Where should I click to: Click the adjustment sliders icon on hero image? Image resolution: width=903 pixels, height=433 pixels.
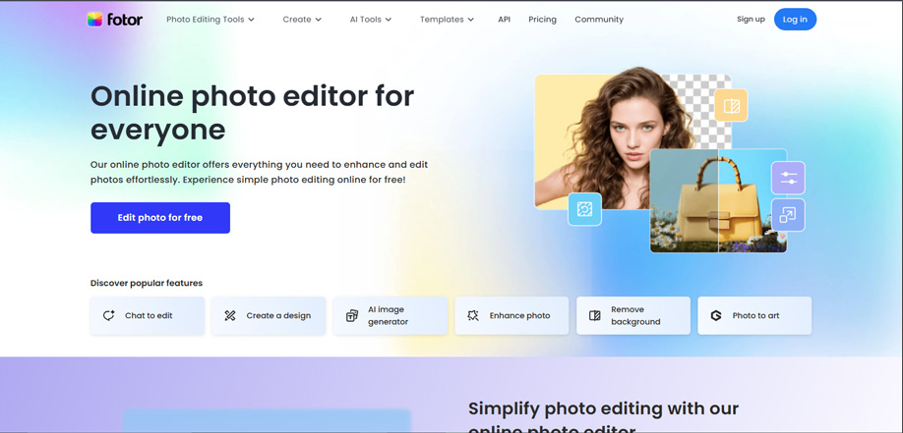coord(788,178)
